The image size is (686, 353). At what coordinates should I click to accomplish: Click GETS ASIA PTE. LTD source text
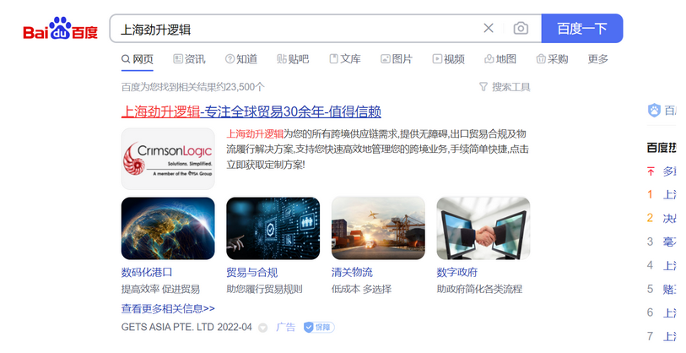point(168,327)
